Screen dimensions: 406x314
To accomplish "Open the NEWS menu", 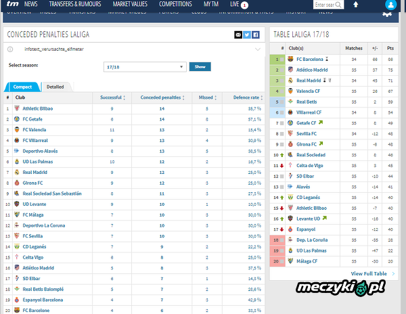I will click(x=31, y=4).
